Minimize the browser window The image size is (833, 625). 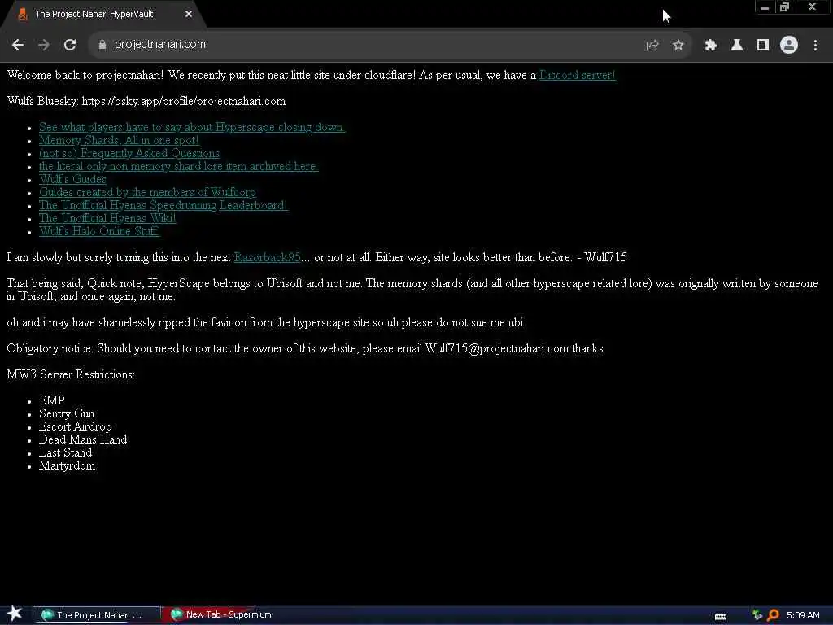pos(765,7)
